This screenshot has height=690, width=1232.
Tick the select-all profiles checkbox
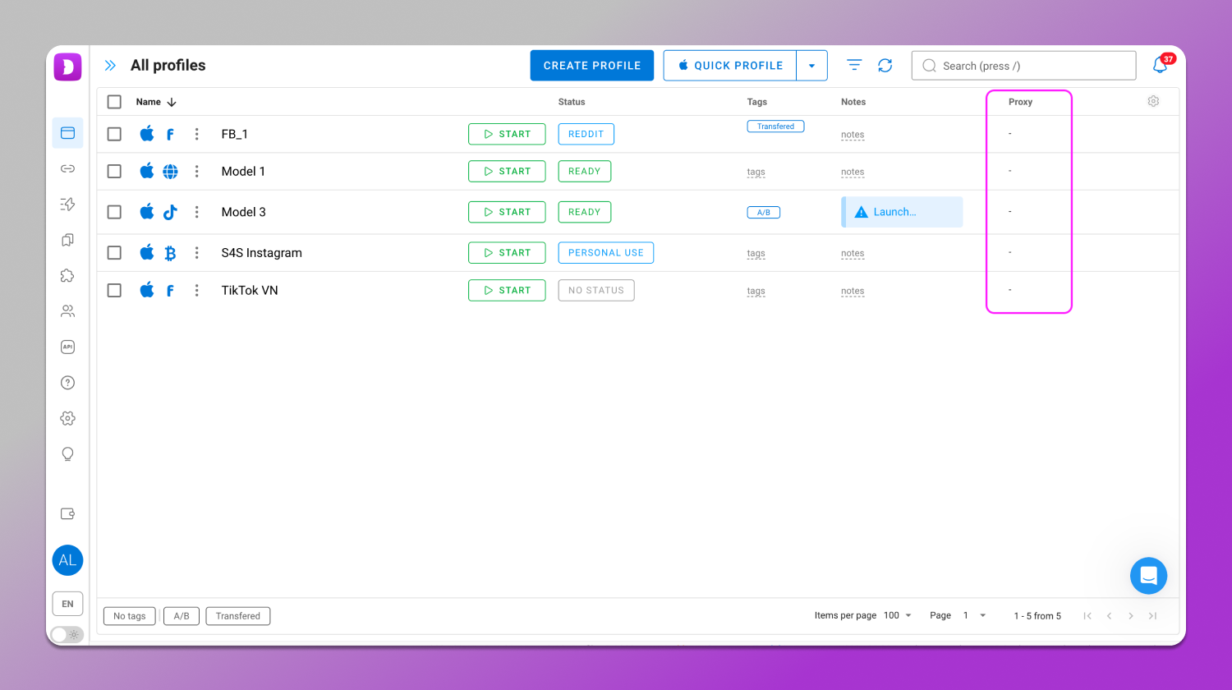[x=114, y=102]
